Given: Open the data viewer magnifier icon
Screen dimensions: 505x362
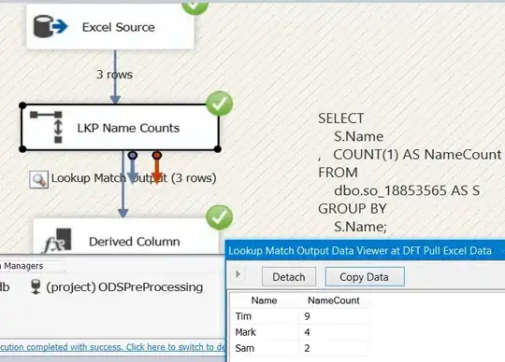Looking at the screenshot, I should (x=38, y=179).
